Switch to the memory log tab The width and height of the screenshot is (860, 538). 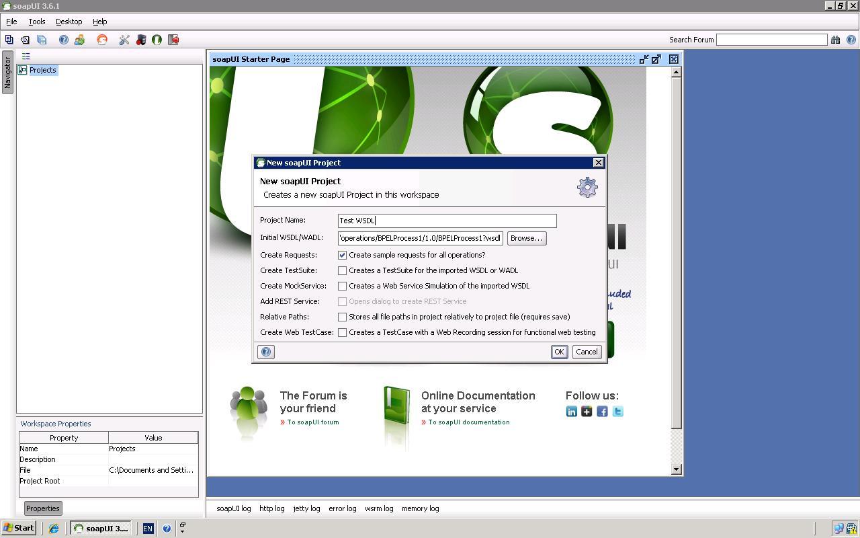pyautogui.click(x=421, y=508)
